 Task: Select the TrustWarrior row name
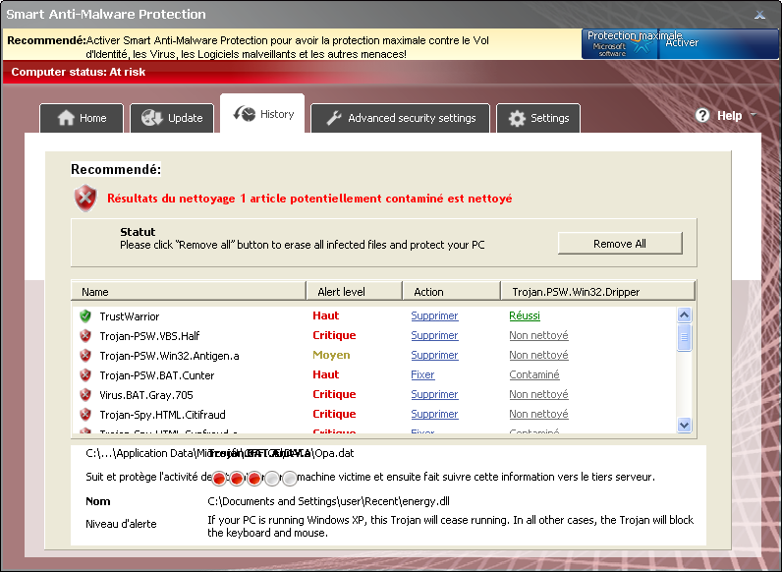[129, 316]
